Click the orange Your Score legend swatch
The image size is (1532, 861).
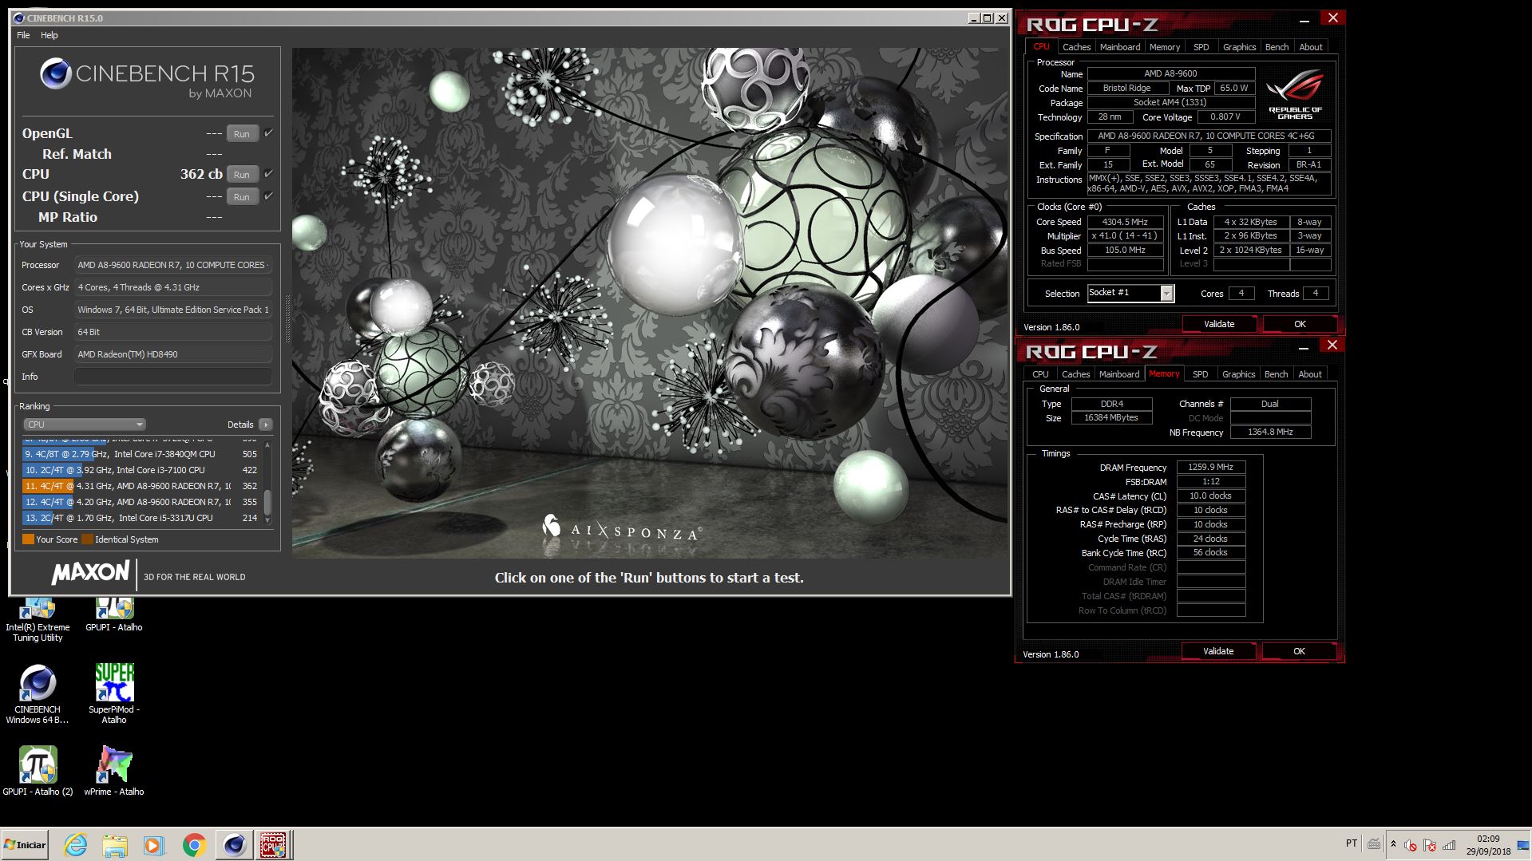click(x=28, y=539)
